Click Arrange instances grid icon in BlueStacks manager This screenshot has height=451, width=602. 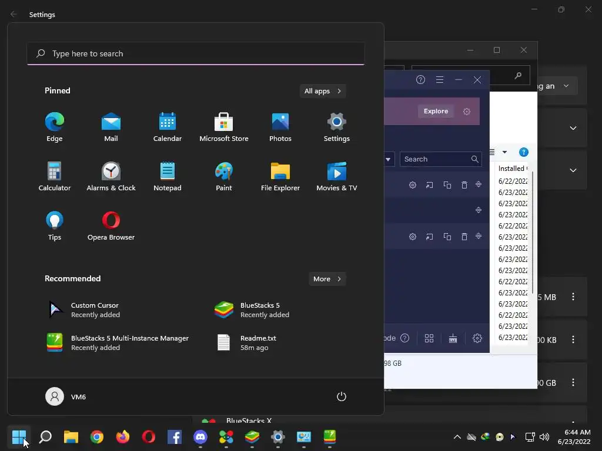(x=429, y=338)
